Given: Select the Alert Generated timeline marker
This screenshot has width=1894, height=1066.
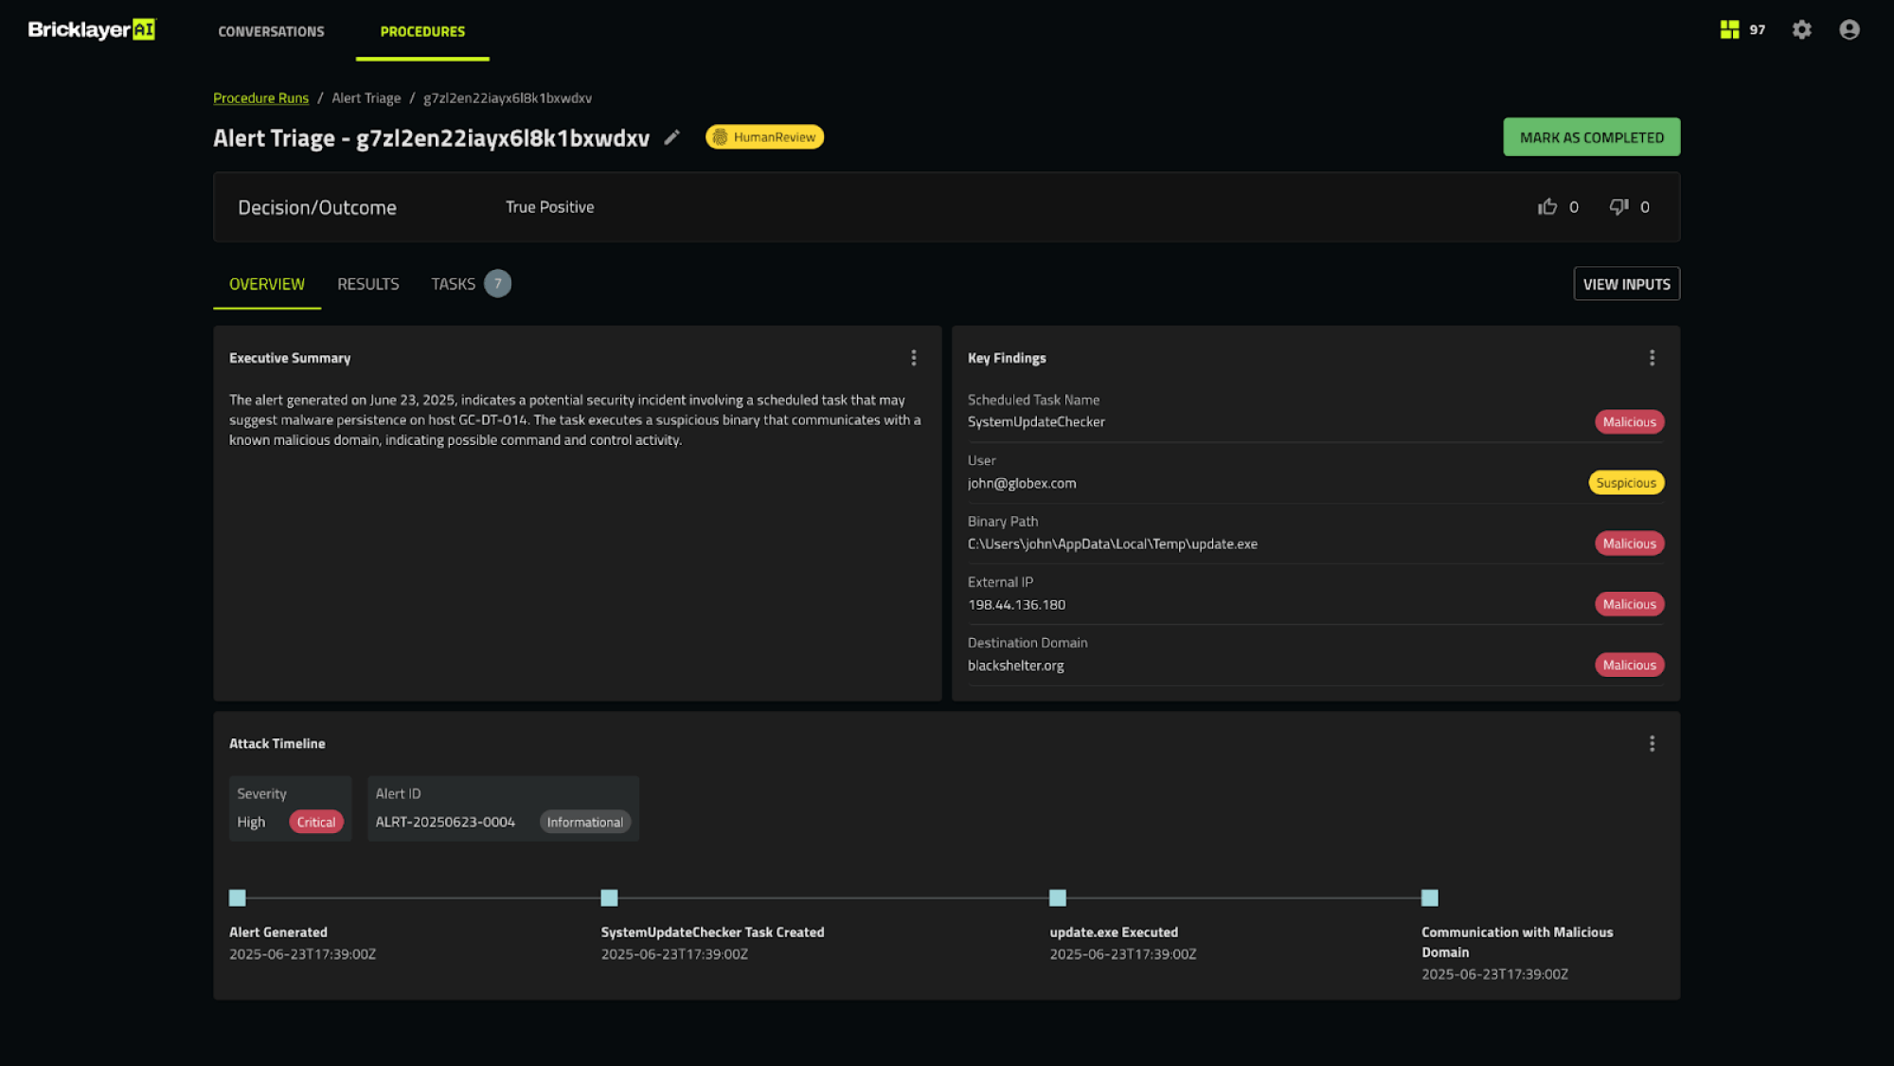Looking at the screenshot, I should pyautogui.click(x=238, y=897).
